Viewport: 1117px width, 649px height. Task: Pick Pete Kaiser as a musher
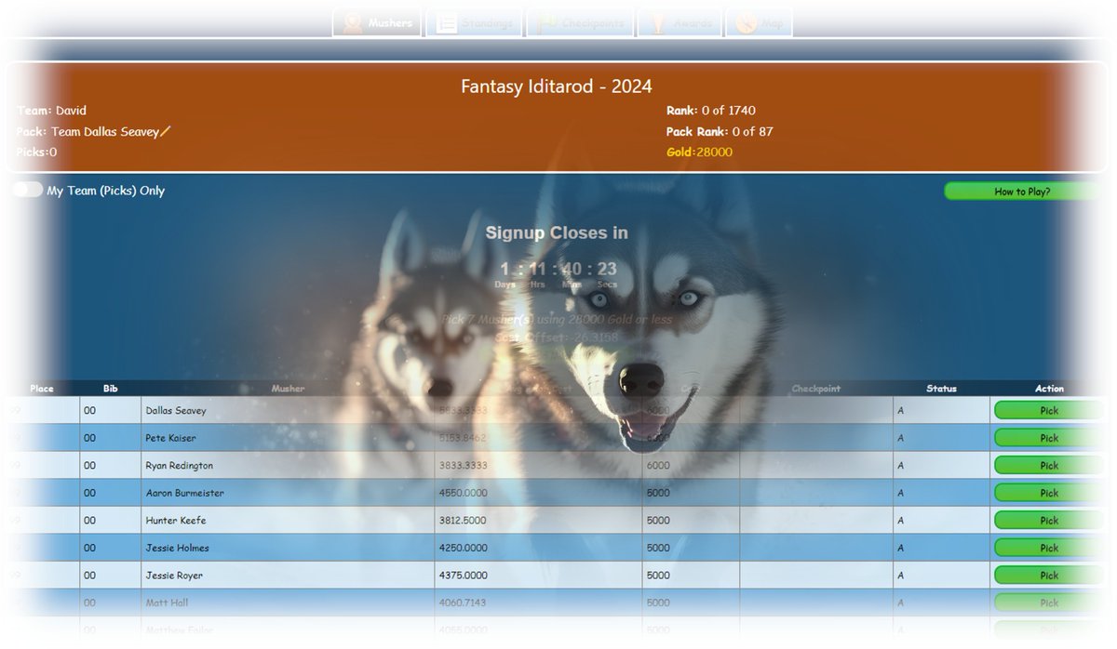point(1048,437)
